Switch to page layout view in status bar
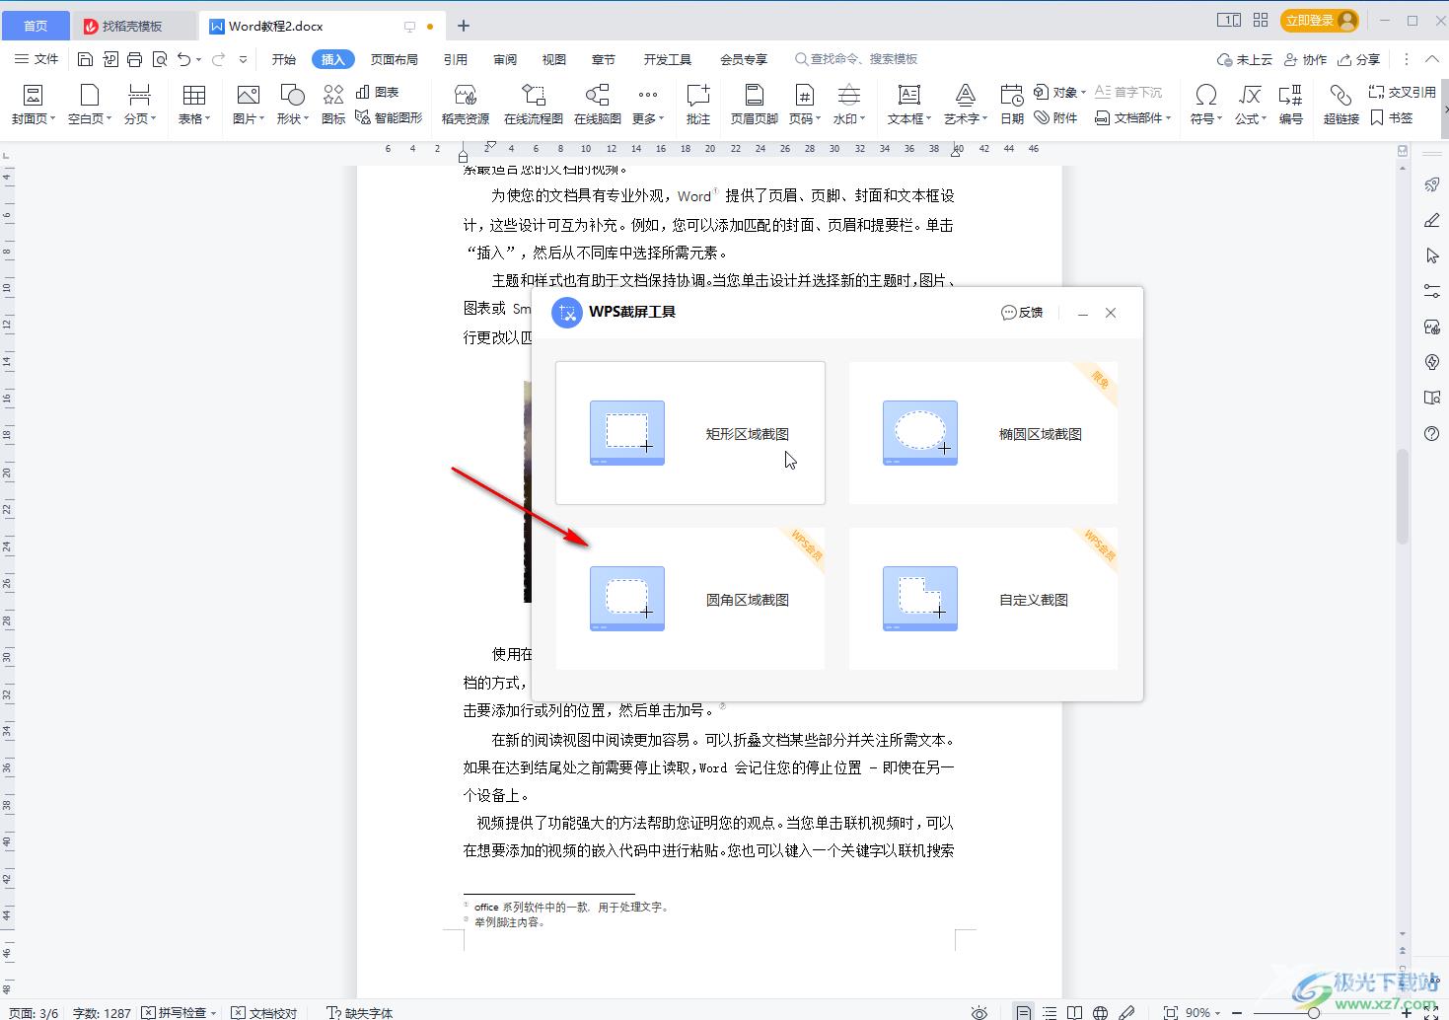Viewport: 1449px width, 1020px height. click(1024, 1012)
